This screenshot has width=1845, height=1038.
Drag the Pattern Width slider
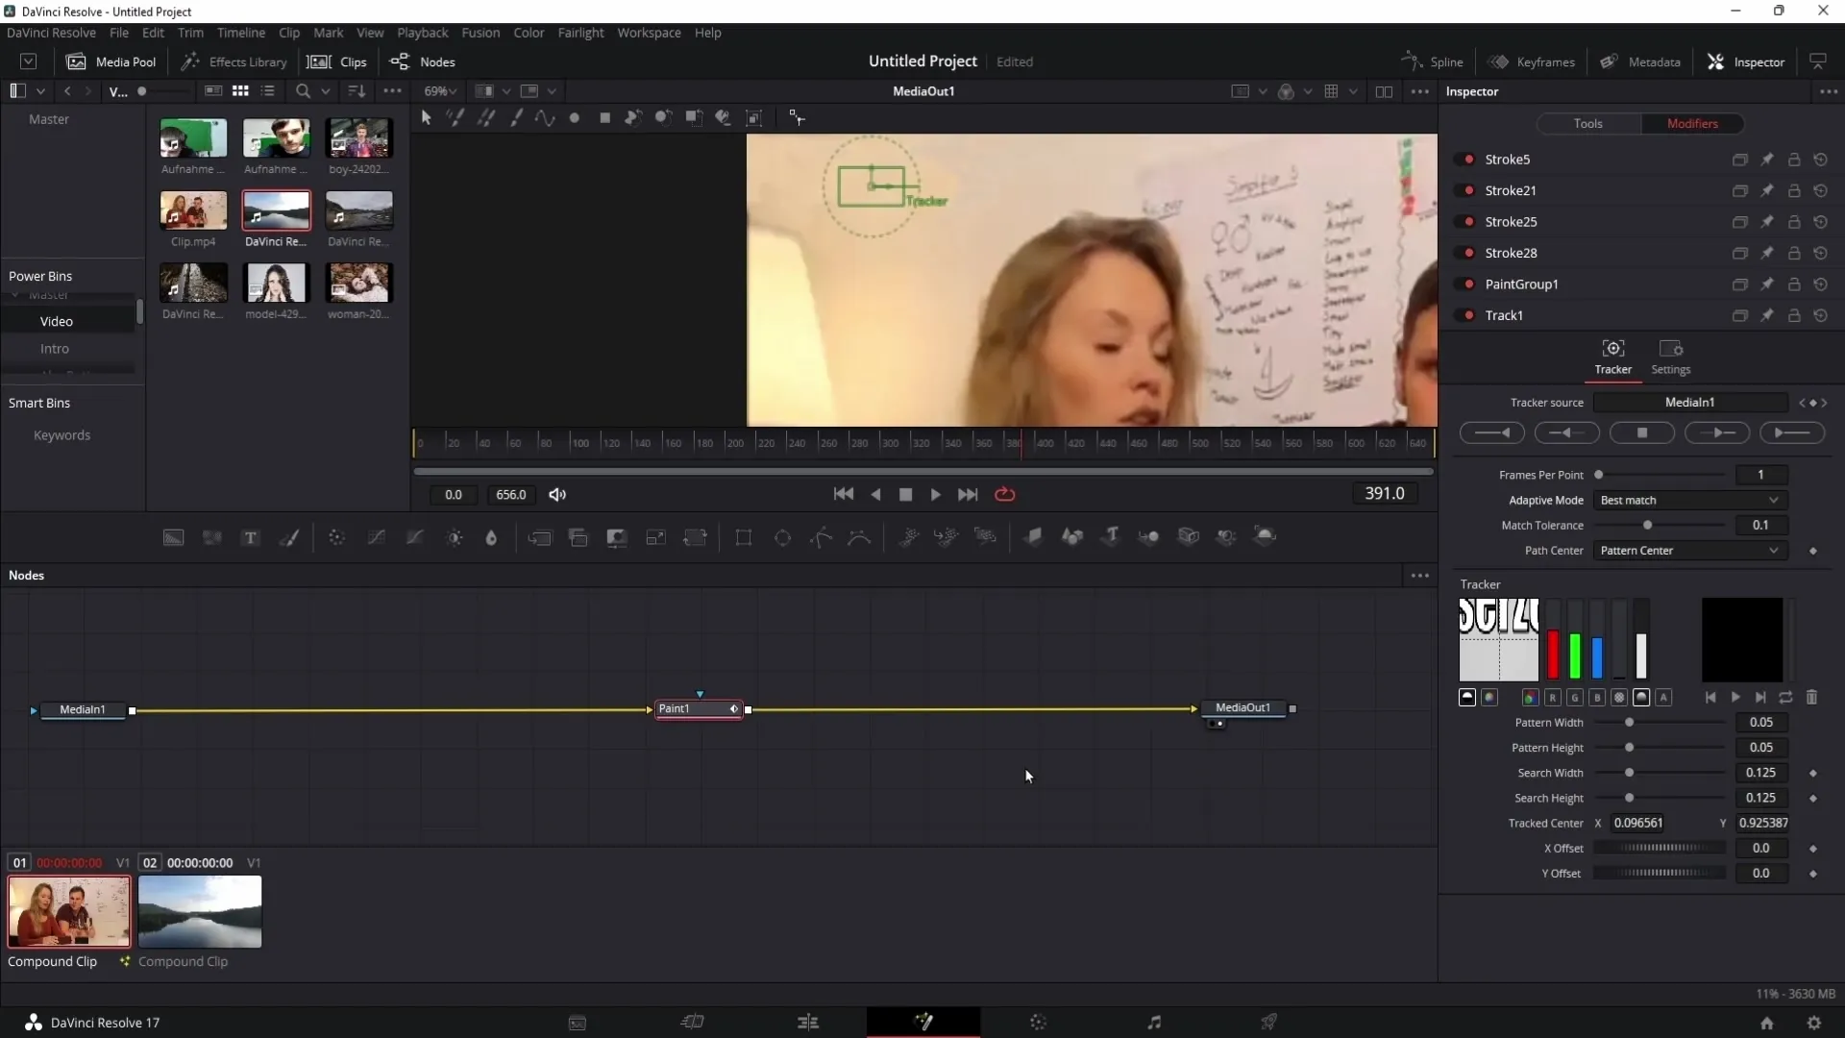click(1630, 723)
